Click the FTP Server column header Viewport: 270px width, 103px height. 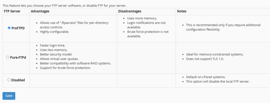click(12, 11)
